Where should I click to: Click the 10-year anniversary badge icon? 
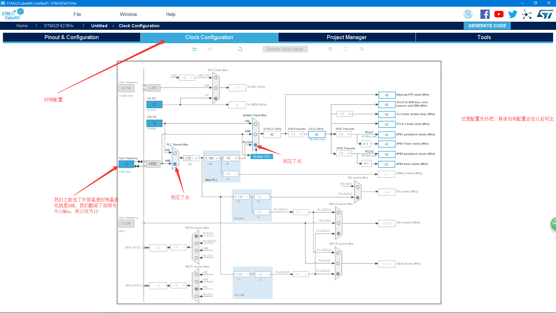pos(468,14)
